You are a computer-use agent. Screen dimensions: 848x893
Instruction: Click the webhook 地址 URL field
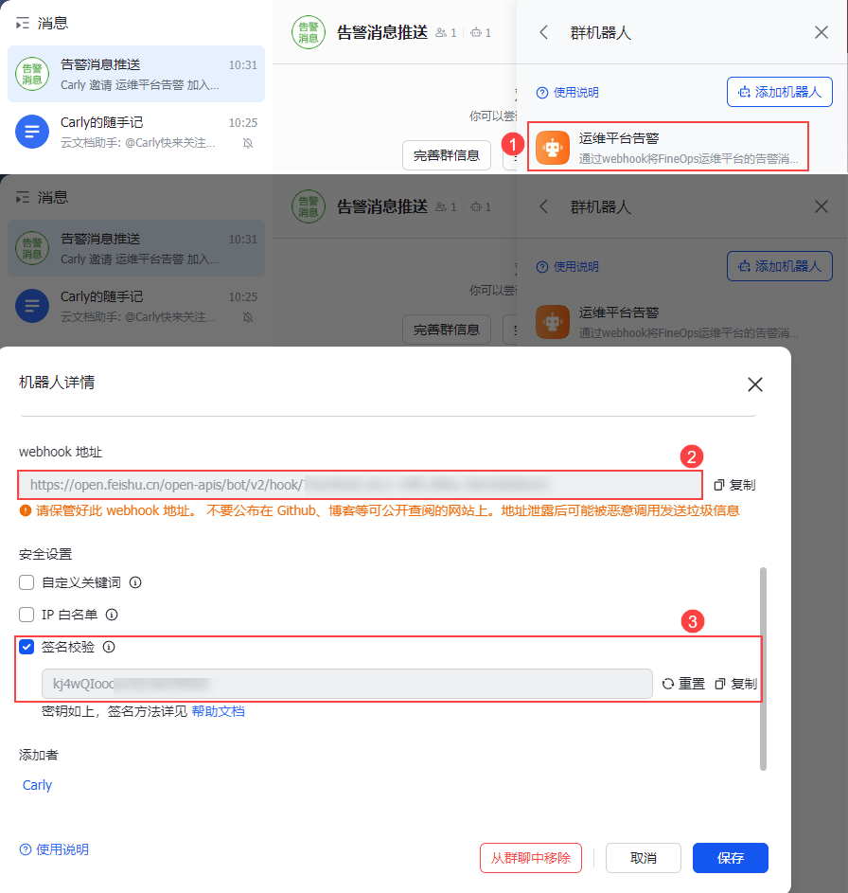pos(361,485)
